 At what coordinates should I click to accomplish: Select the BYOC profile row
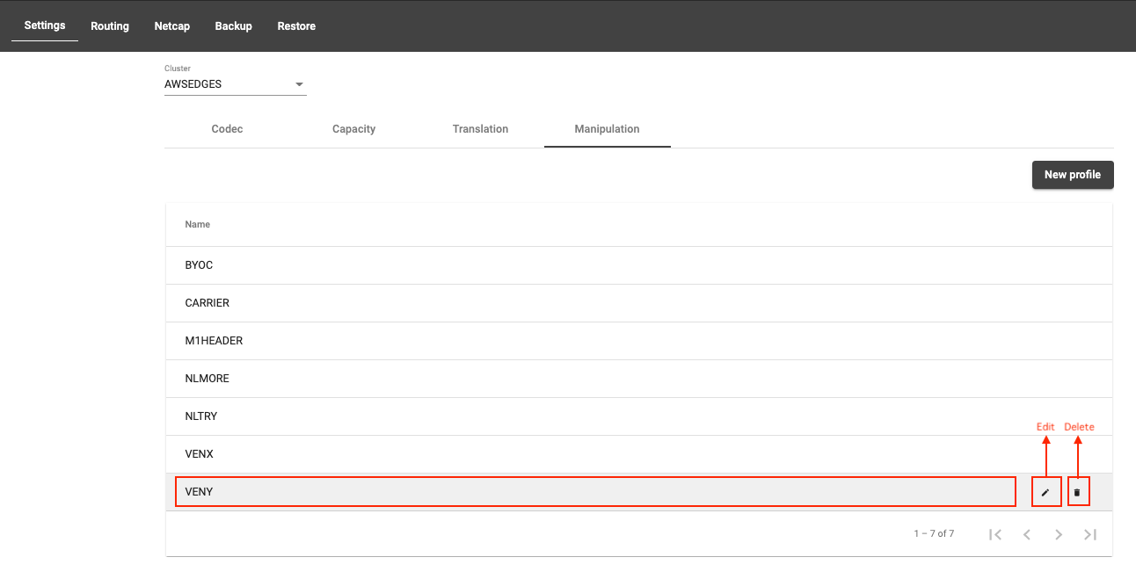coord(639,265)
